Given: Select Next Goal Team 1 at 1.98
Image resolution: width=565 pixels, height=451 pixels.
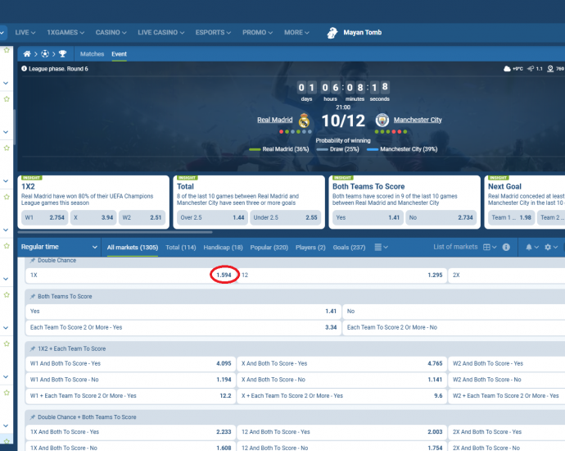Looking at the screenshot, I should click(512, 217).
